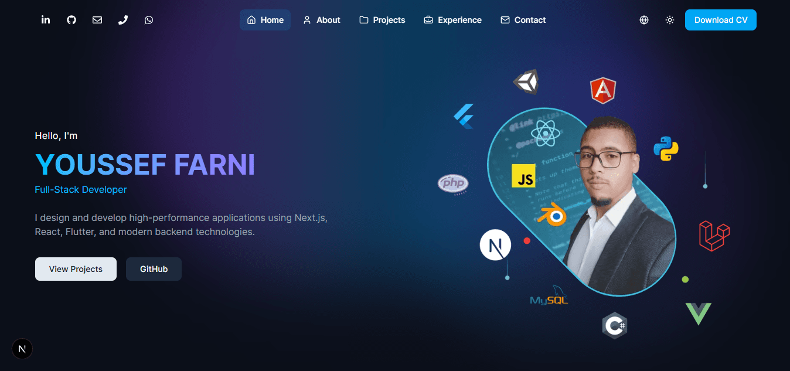Switch to the About section
The height and width of the screenshot is (371, 790).
coord(321,19)
